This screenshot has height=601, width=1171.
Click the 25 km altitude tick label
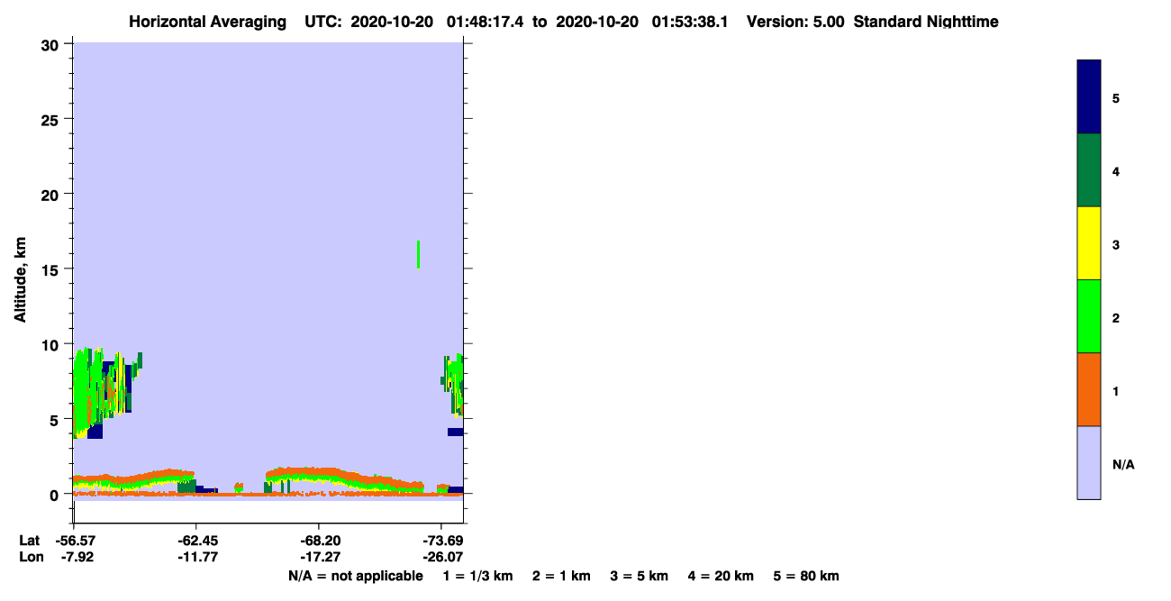(52, 119)
